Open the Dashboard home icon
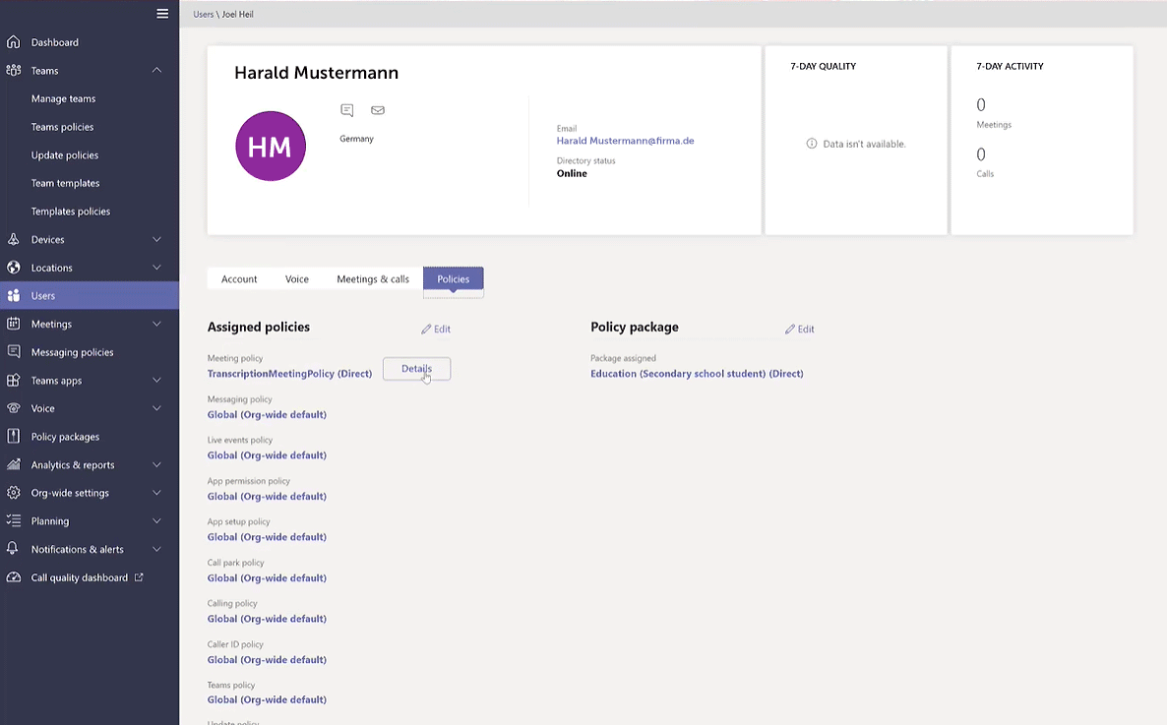The image size is (1167, 725). point(14,42)
